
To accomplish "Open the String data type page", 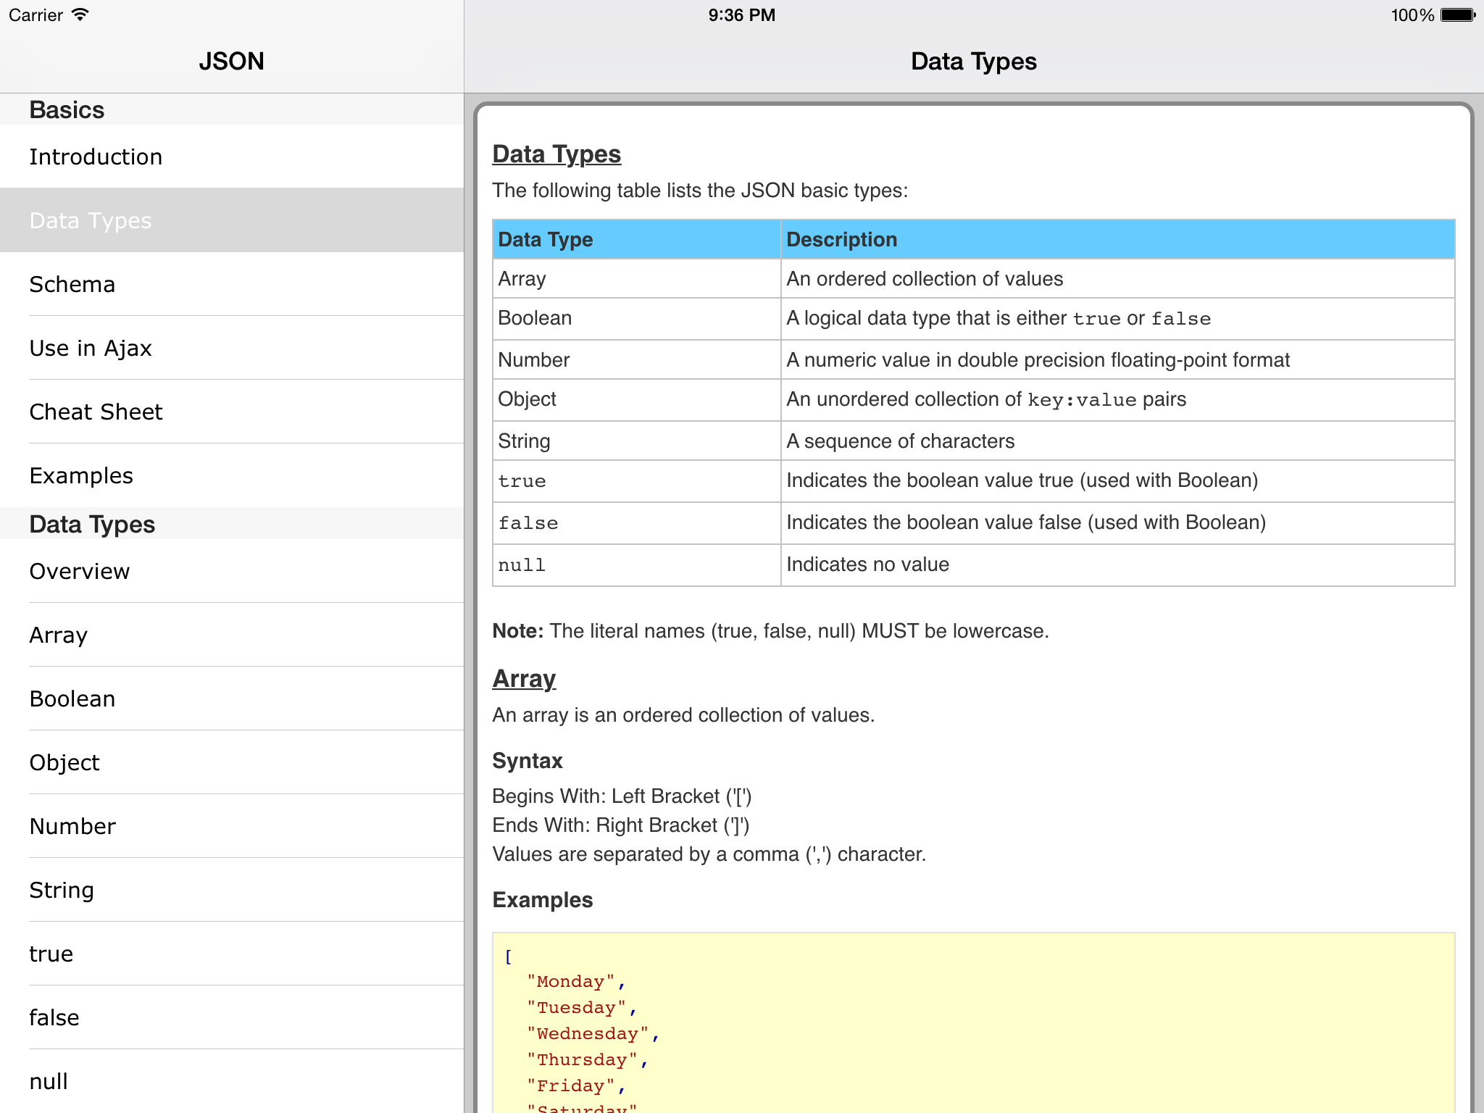I will (x=62, y=890).
